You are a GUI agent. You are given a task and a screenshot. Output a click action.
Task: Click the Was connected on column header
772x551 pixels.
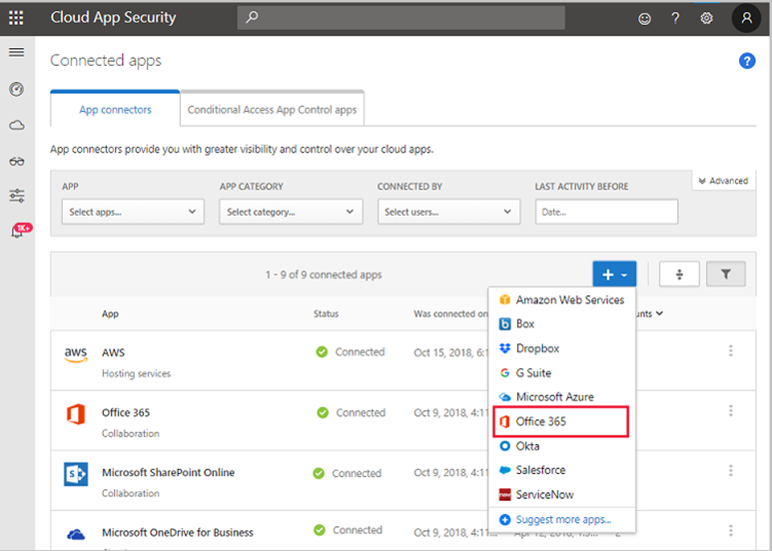click(x=450, y=313)
